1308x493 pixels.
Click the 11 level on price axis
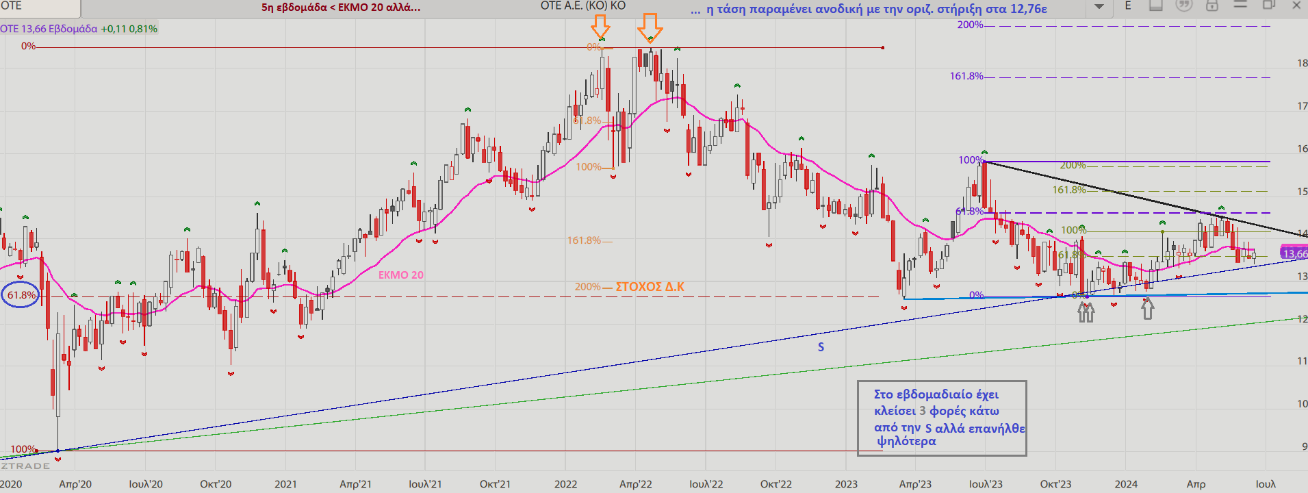click(1302, 361)
